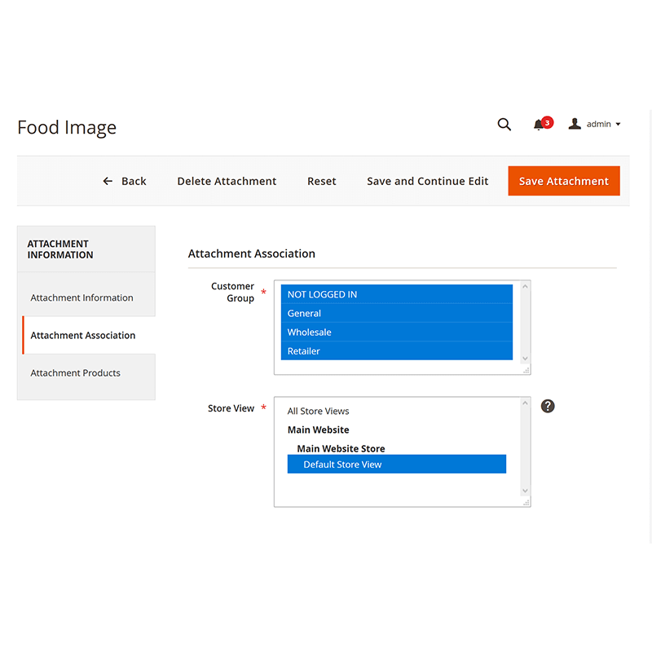
Task: Open the Attachment Information tab
Action: coord(82,297)
